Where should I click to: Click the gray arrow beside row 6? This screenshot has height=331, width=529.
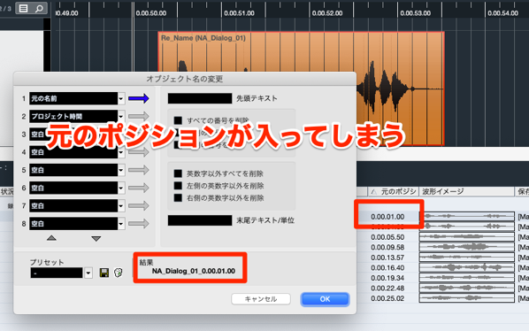coord(138,188)
